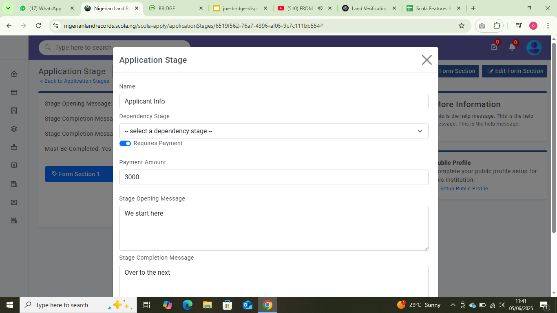Click the notifications bell icon
557x313 pixels.
point(512,47)
